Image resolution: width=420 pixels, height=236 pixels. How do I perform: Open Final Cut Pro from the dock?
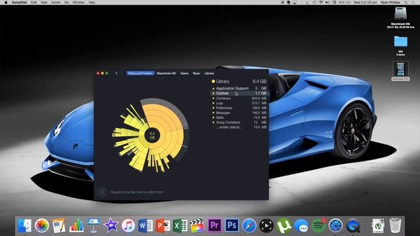tap(197, 226)
